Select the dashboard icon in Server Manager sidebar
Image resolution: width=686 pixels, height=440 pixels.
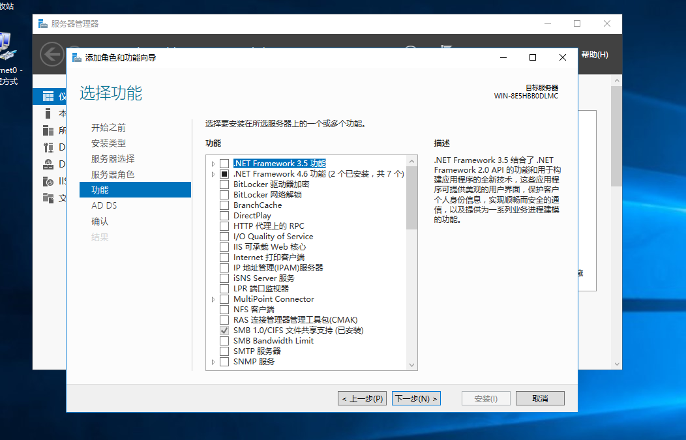point(48,96)
